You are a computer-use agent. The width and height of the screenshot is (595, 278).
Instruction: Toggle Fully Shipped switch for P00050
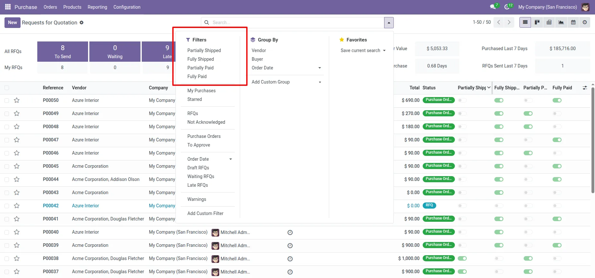[x=499, y=100]
